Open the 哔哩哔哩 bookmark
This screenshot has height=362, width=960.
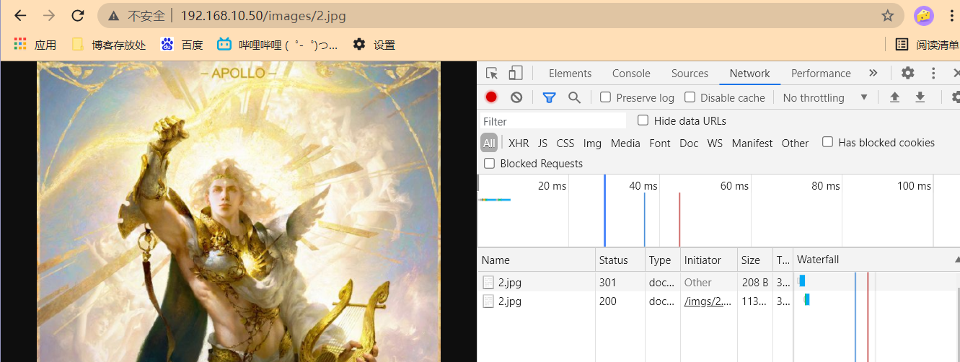click(x=278, y=45)
